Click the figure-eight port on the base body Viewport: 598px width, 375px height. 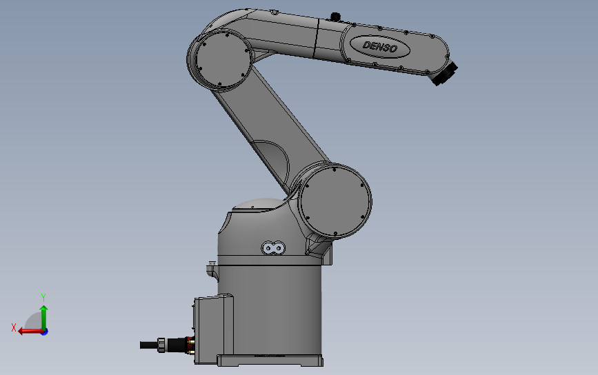(x=273, y=248)
